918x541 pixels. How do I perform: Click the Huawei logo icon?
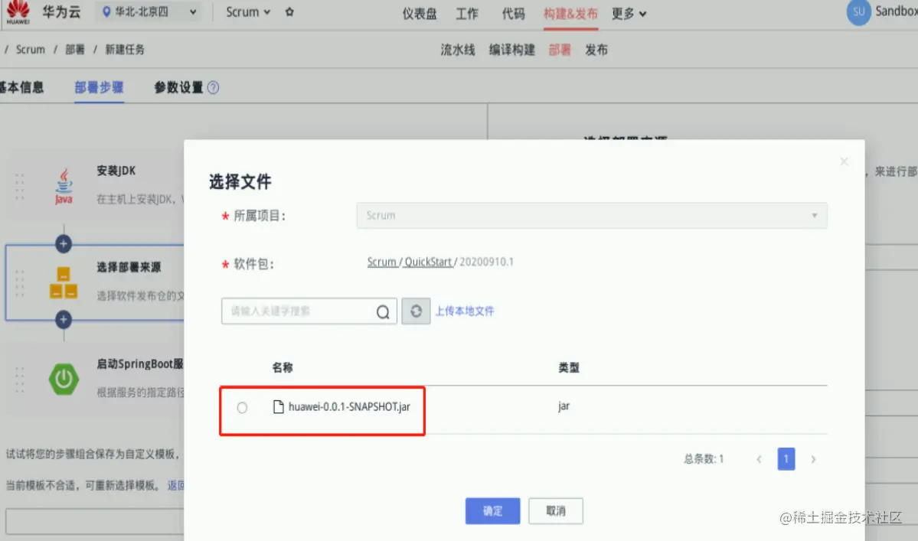coord(18,11)
